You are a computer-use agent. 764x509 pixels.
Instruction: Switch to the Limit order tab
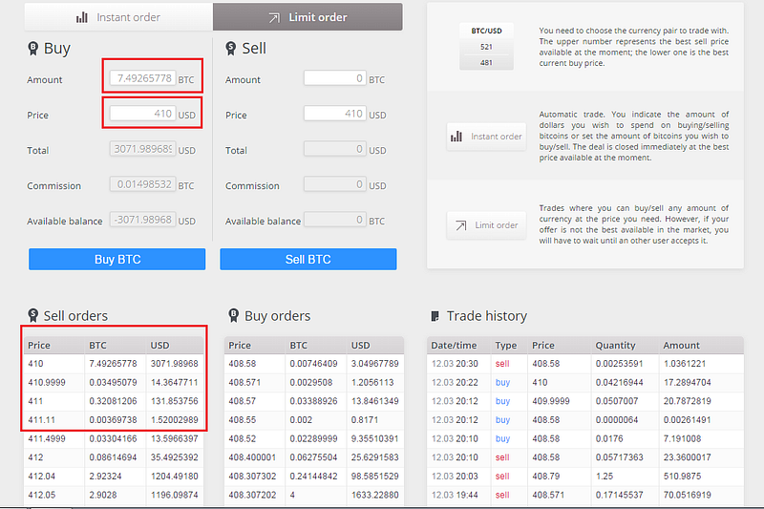pyautogui.click(x=308, y=17)
